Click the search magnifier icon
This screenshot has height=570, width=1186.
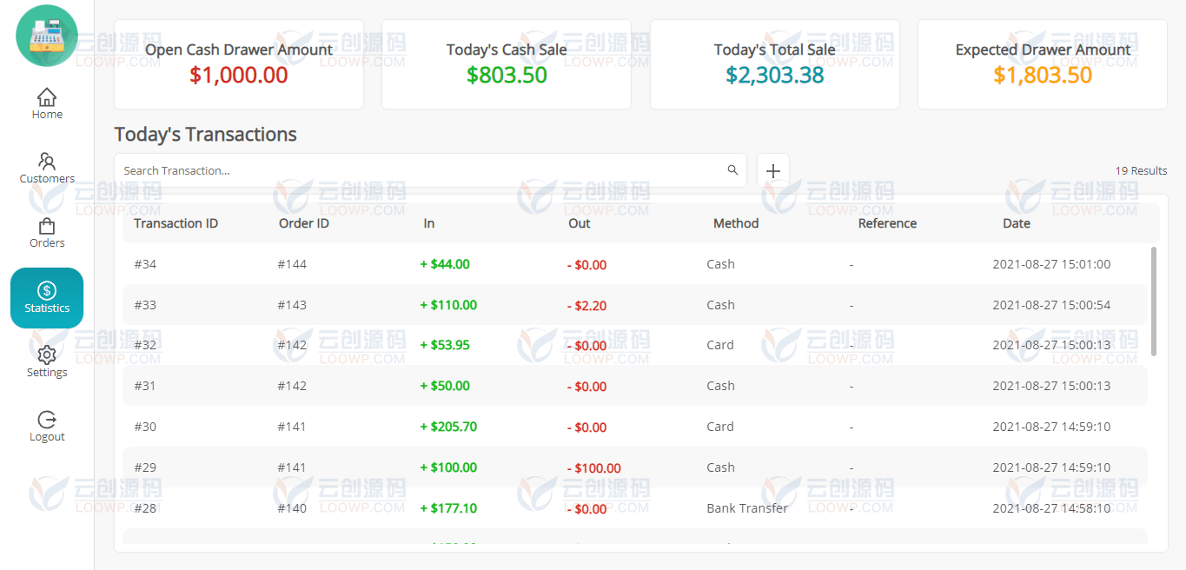(732, 170)
